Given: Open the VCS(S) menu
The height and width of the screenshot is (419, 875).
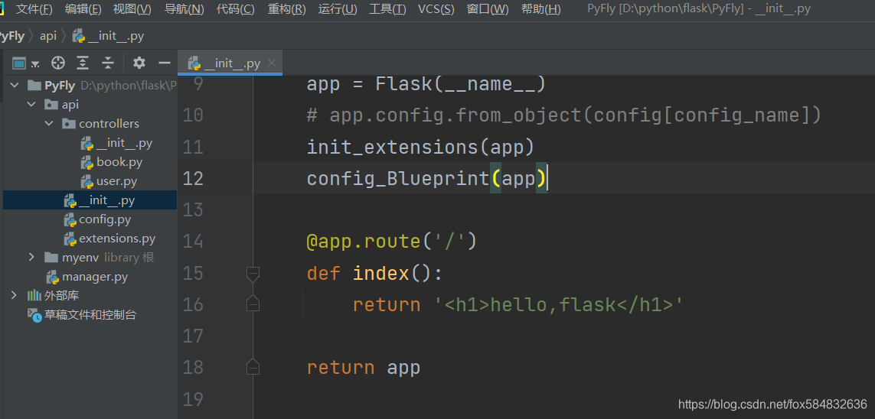Looking at the screenshot, I should [x=436, y=9].
